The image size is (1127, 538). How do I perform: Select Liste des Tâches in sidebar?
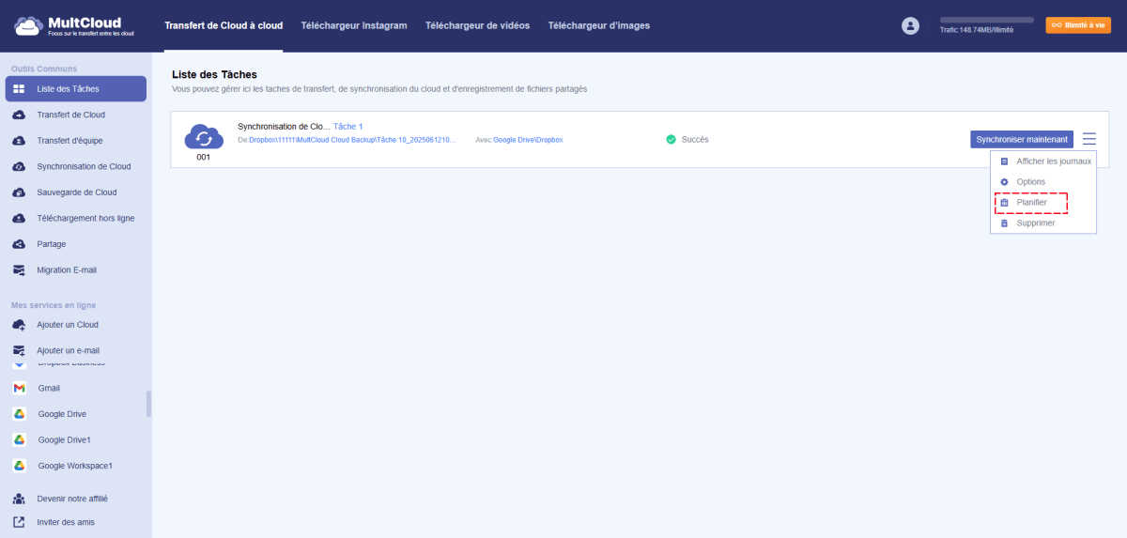pos(76,89)
